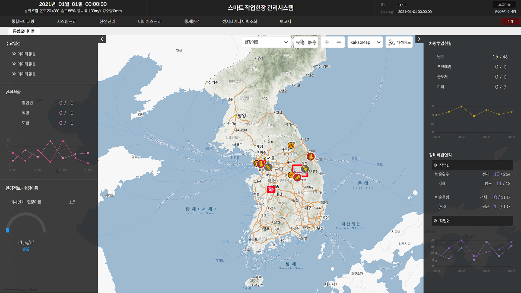Click 평양 city label on map
This screenshot has width=521, height=293.
click(242, 115)
